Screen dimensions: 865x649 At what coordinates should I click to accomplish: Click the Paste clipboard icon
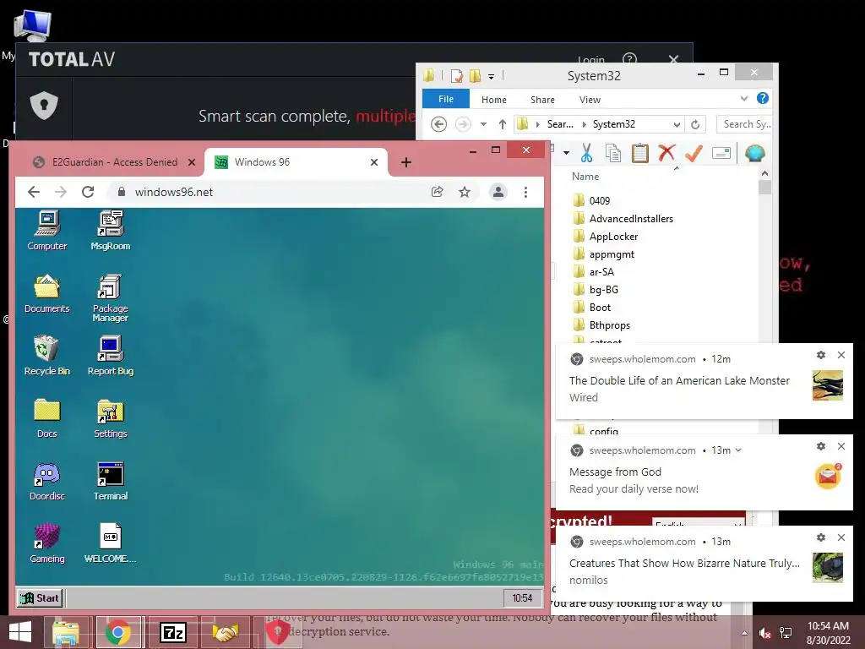(x=640, y=153)
